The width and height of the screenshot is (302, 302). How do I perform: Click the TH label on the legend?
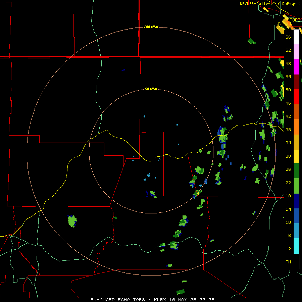tap(288, 262)
